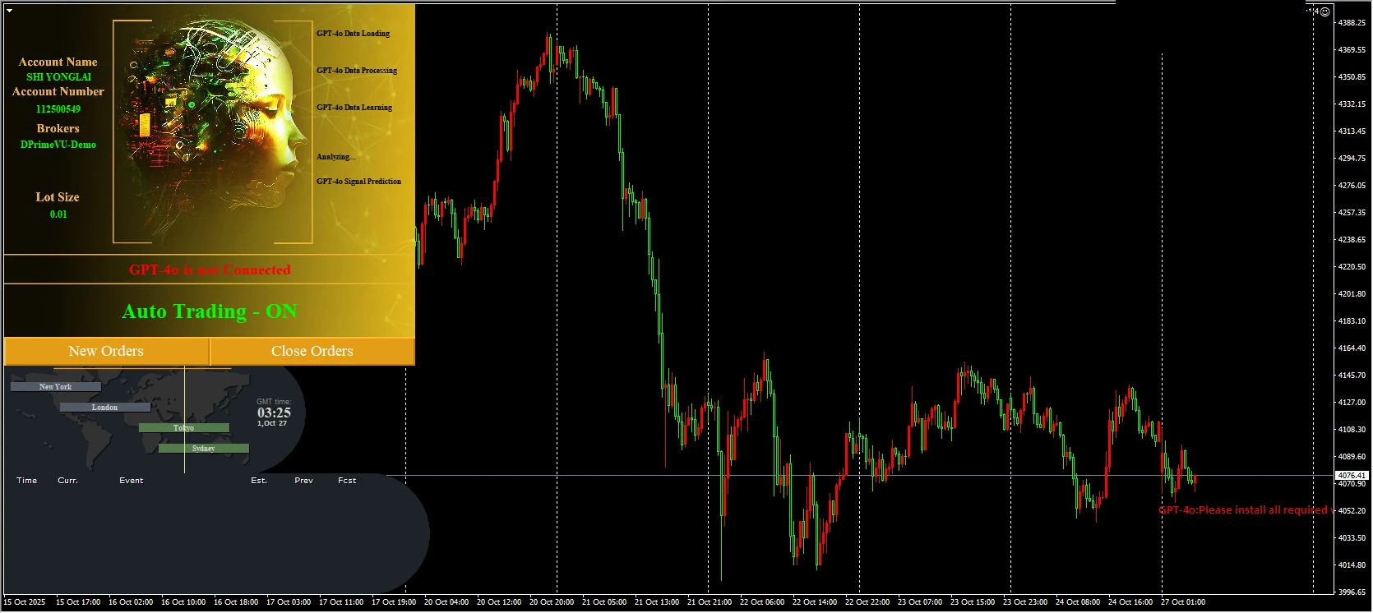This screenshot has width=1373, height=613.
Task: Click the GMT time 03:25 clock
Action: click(274, 413)
